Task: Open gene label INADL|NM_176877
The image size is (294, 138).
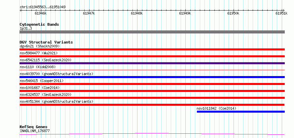Action: [35, 131]
